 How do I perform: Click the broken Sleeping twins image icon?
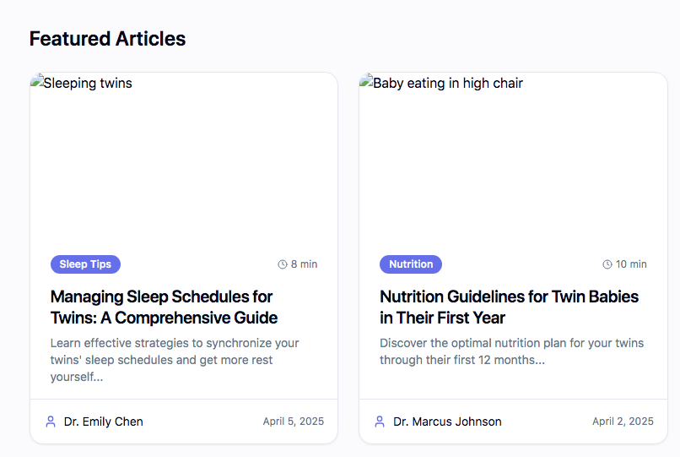click(37, 80)
